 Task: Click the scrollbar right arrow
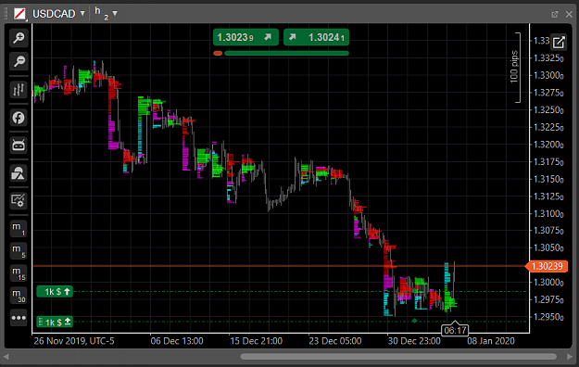570,357
